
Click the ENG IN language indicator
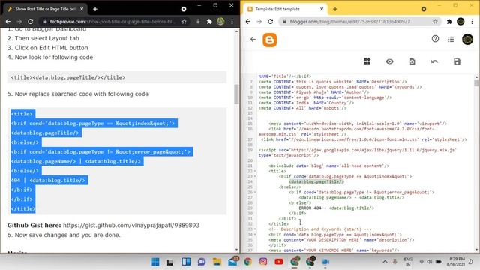pyautogui.click(x=408, y=262)
